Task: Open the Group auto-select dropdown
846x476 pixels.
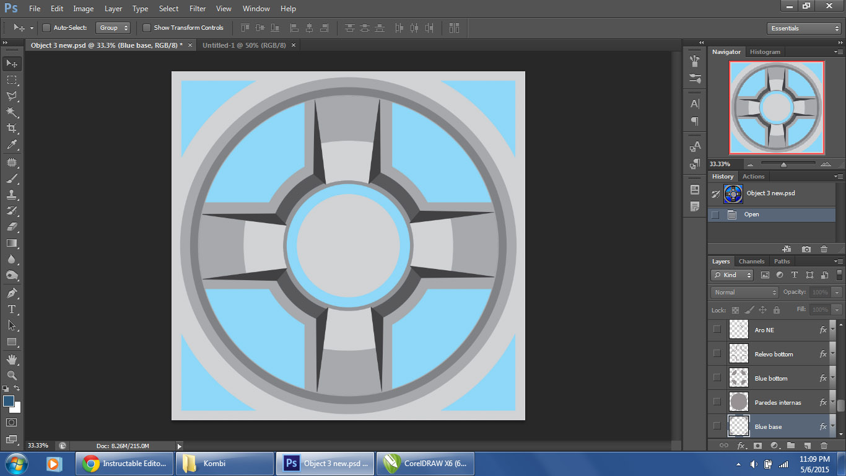Action: pyautogui.click(x=113, y=28)
